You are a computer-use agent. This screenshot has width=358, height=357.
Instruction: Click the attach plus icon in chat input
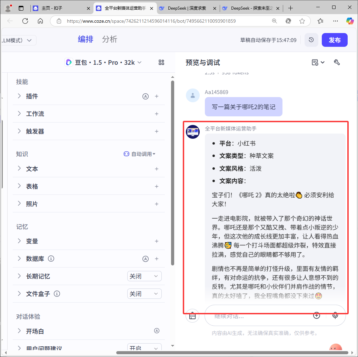click(317, 315)
